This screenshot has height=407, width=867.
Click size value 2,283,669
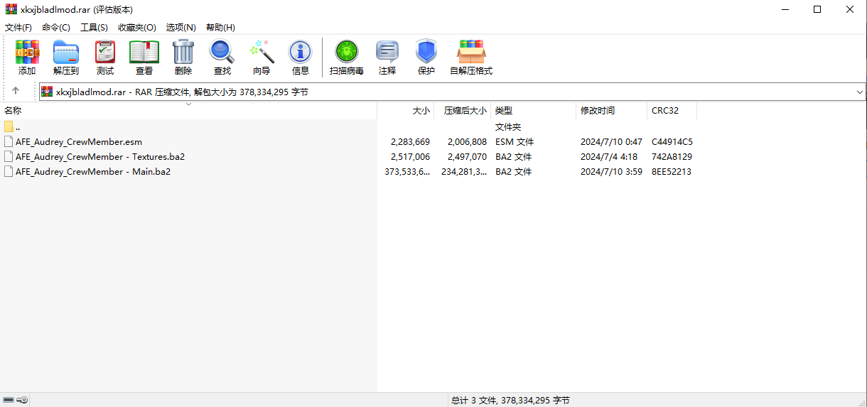click(x=410, y=142)
